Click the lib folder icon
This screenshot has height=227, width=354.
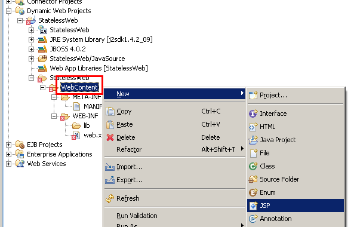(76, 125)
